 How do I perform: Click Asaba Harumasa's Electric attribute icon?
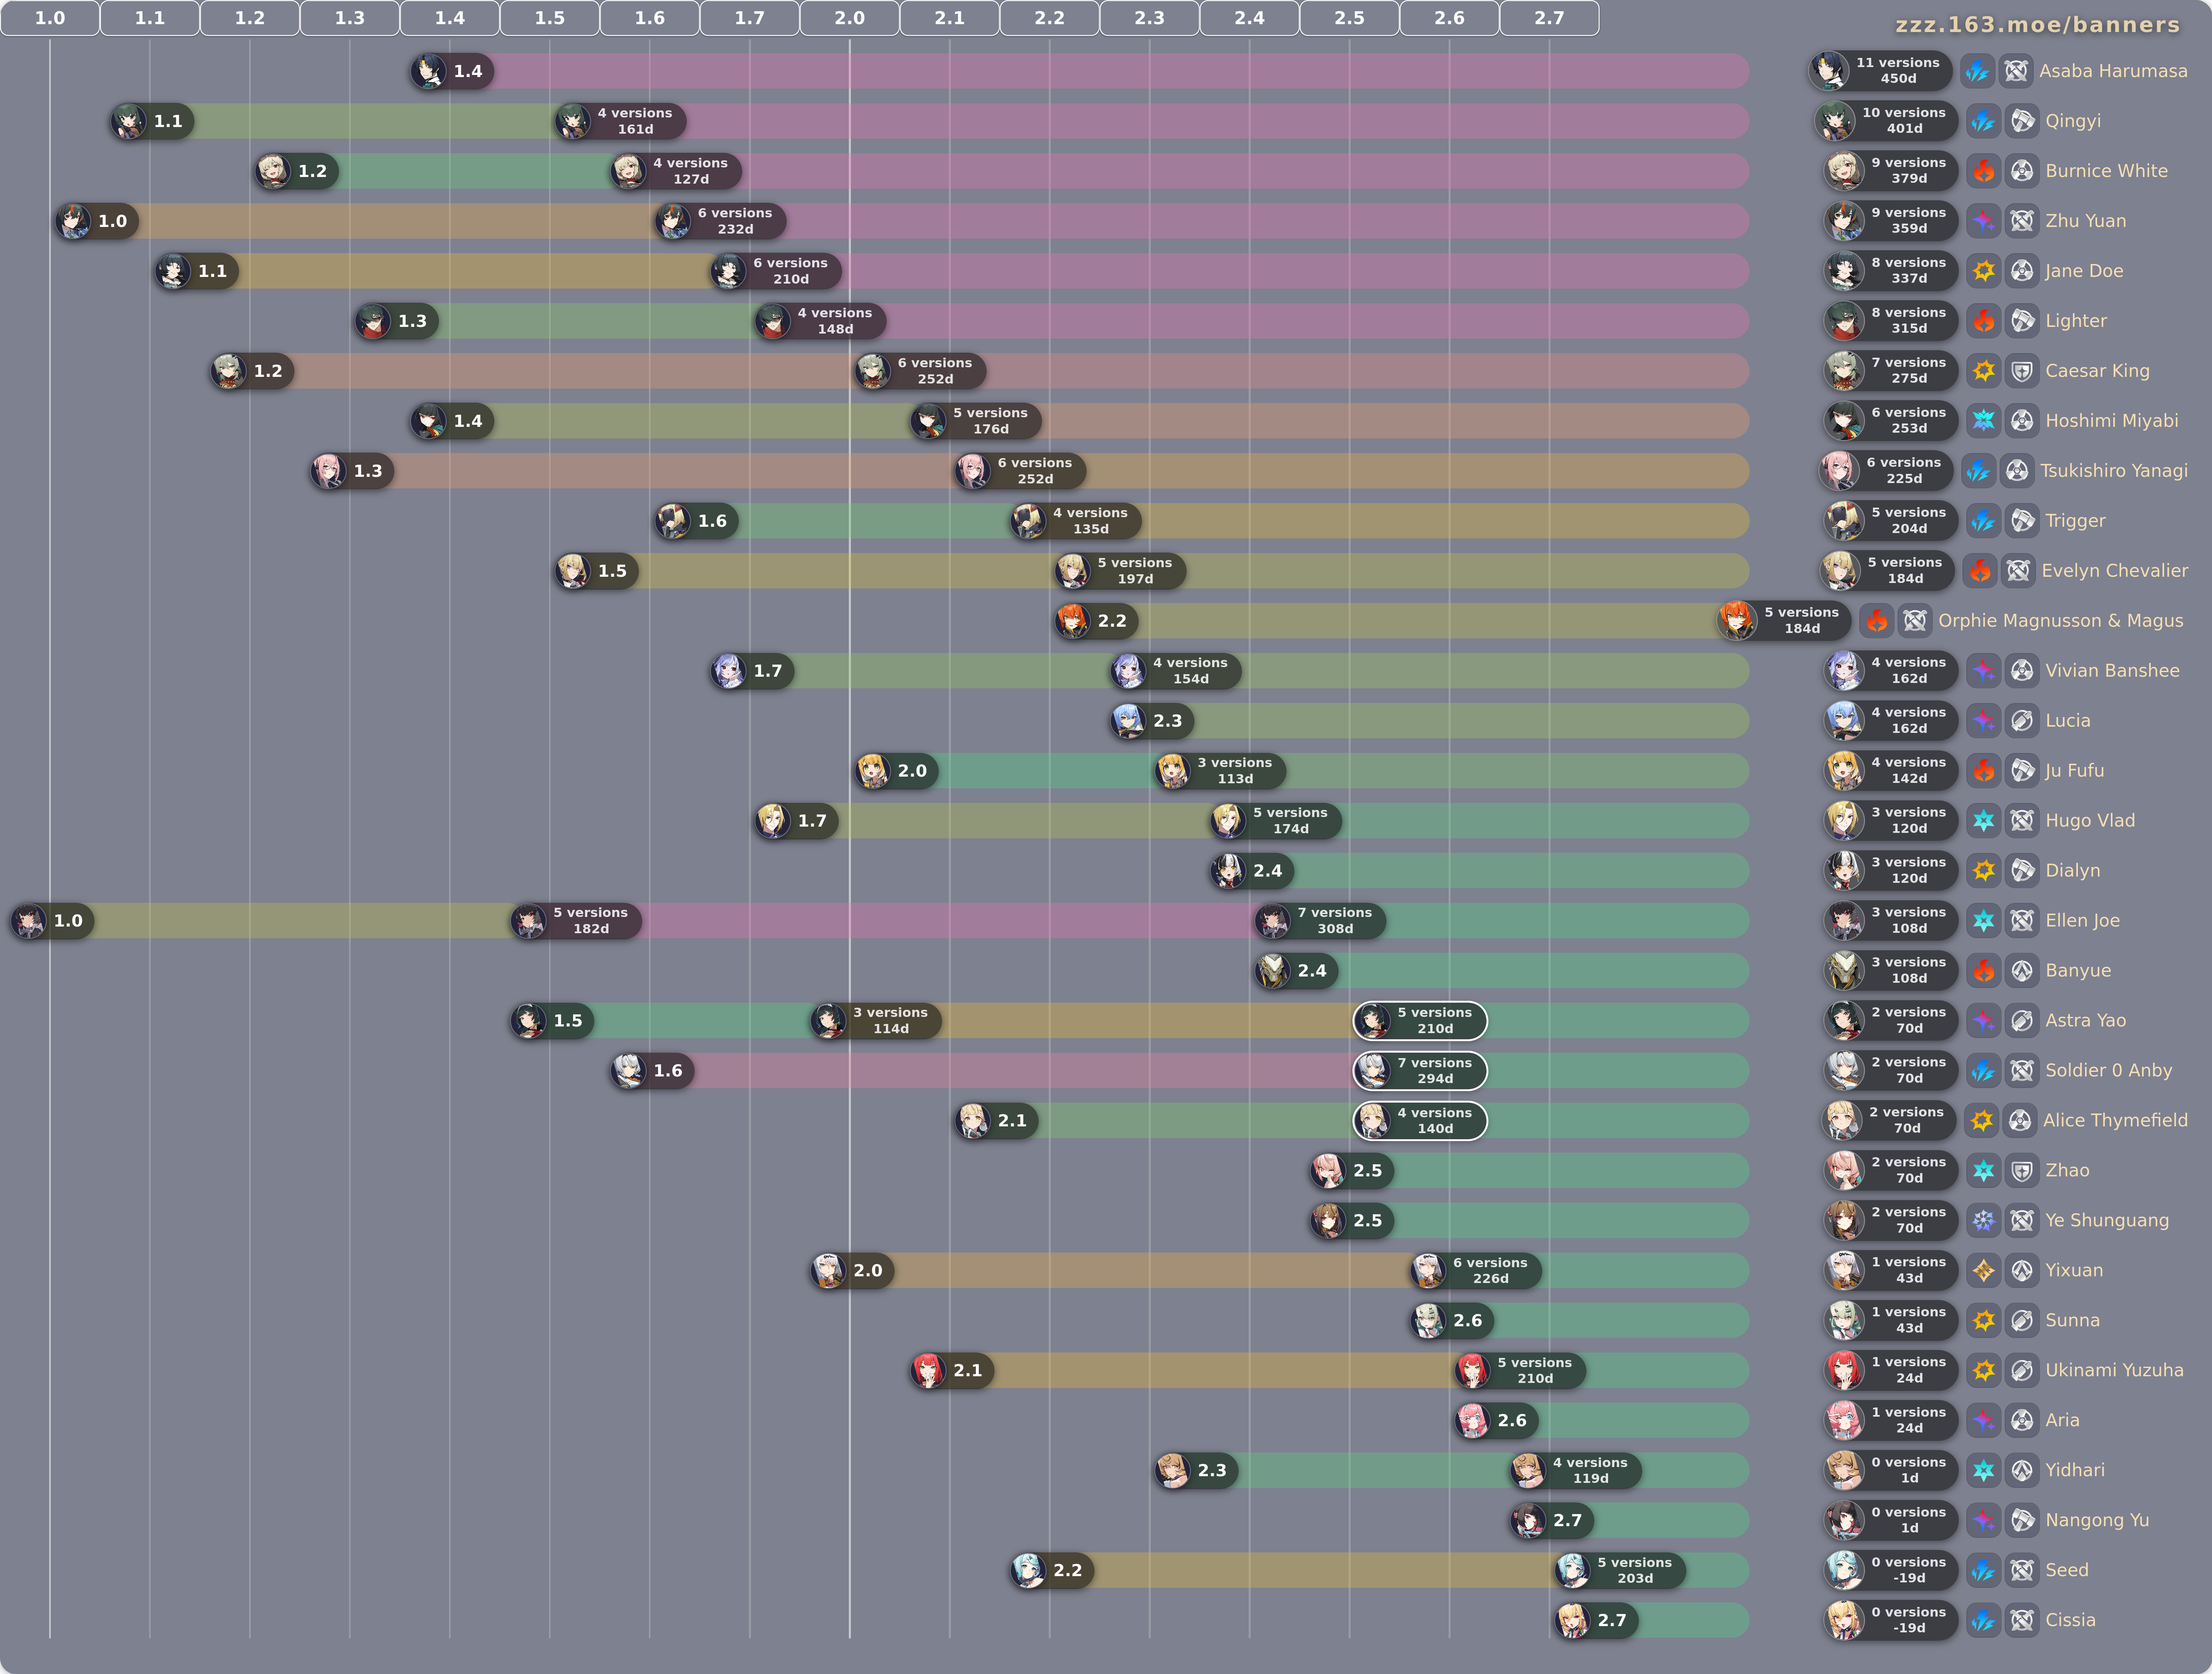tap(1977, 71)
